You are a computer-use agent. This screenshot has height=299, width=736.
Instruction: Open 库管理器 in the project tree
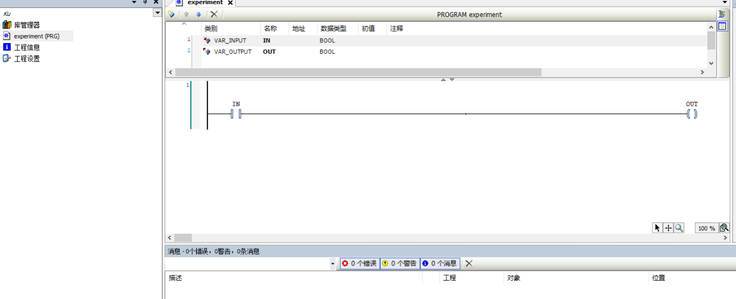tap(27, 25)
